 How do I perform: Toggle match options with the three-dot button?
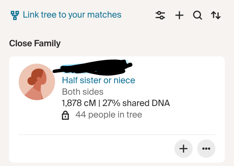pyautogui.click(x=206, y=149)
